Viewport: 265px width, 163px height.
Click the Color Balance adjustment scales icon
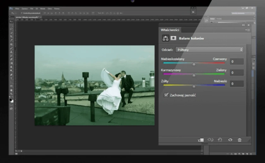166,38
